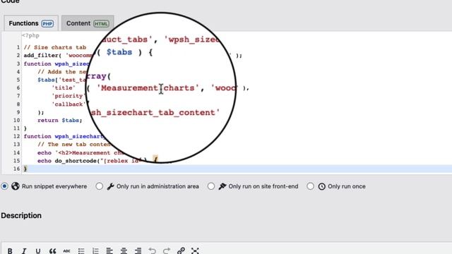Viewport: 452px width, 254px height.
Task: Open the Content HTML tab
Action: 88,23
